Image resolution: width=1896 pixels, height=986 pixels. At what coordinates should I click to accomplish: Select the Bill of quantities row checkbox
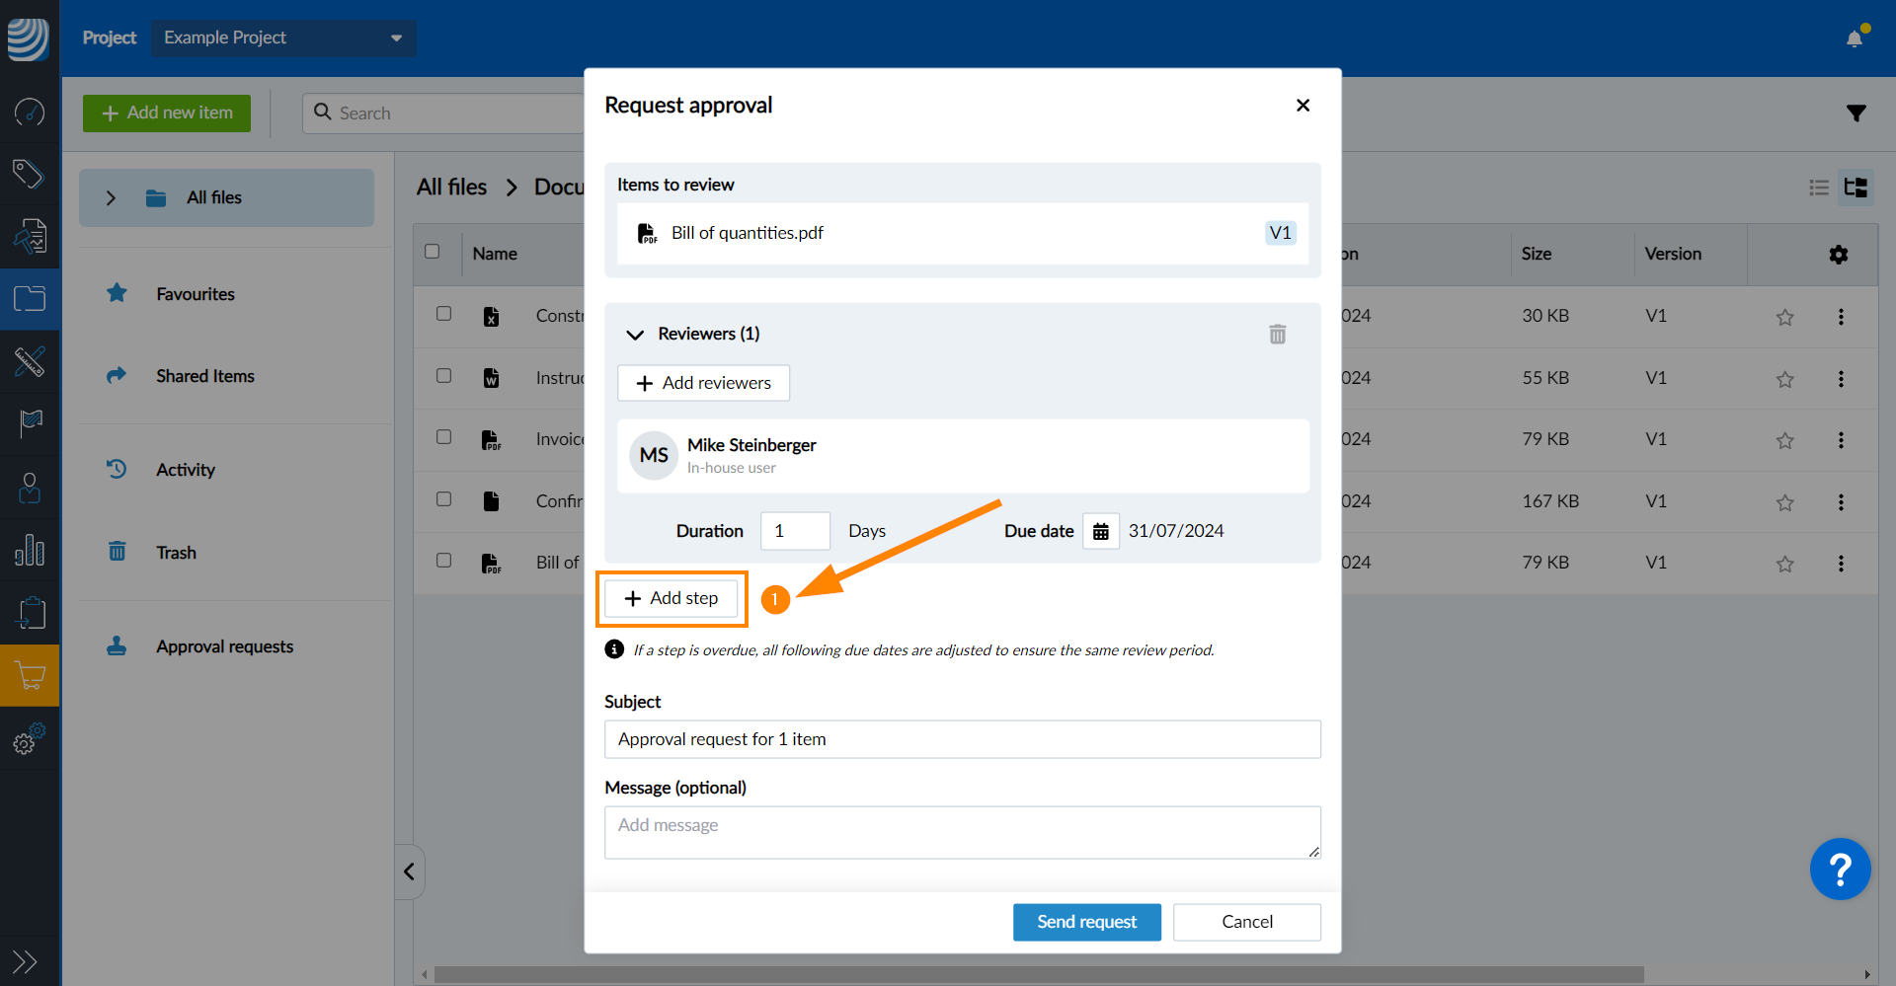[444, 561]
